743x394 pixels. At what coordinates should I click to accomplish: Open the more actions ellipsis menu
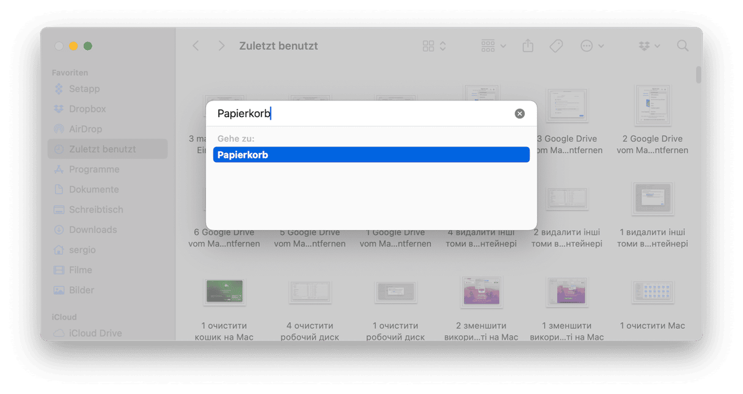(591, 46)
